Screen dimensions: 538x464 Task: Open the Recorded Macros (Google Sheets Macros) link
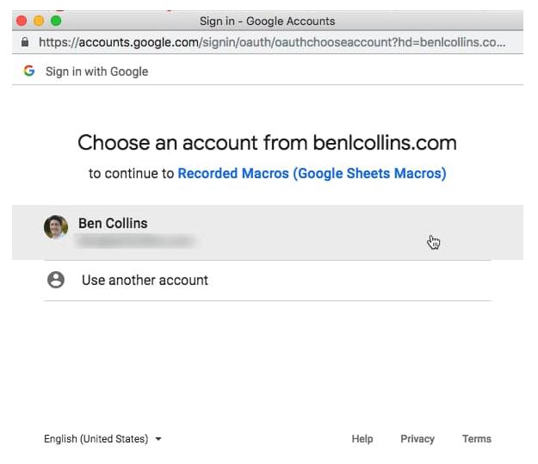312,173
